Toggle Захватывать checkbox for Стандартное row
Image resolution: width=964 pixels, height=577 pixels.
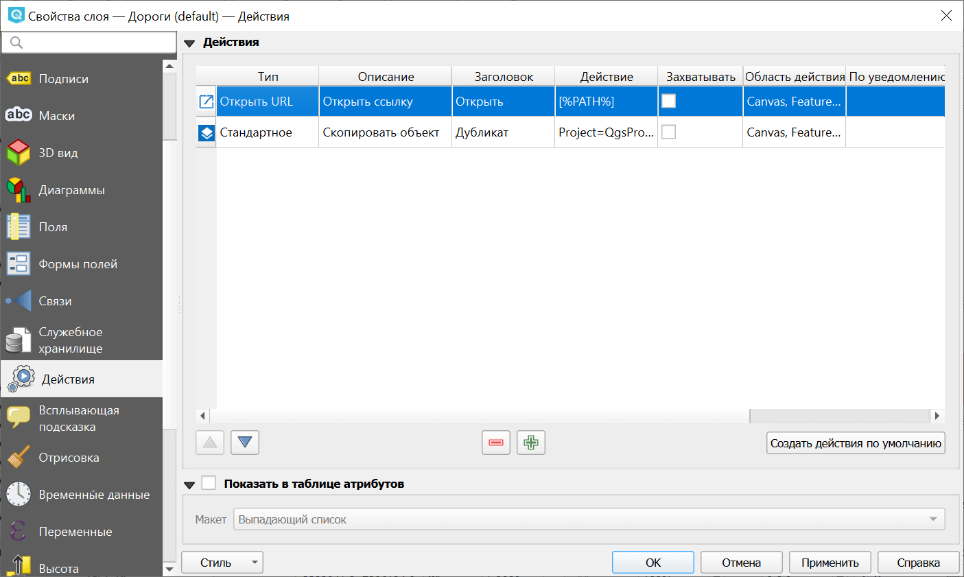click(x=668, y=132)
